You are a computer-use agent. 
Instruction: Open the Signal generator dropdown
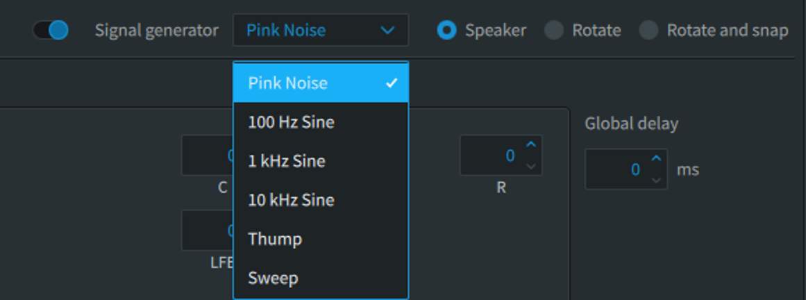[x=320, y=31]
